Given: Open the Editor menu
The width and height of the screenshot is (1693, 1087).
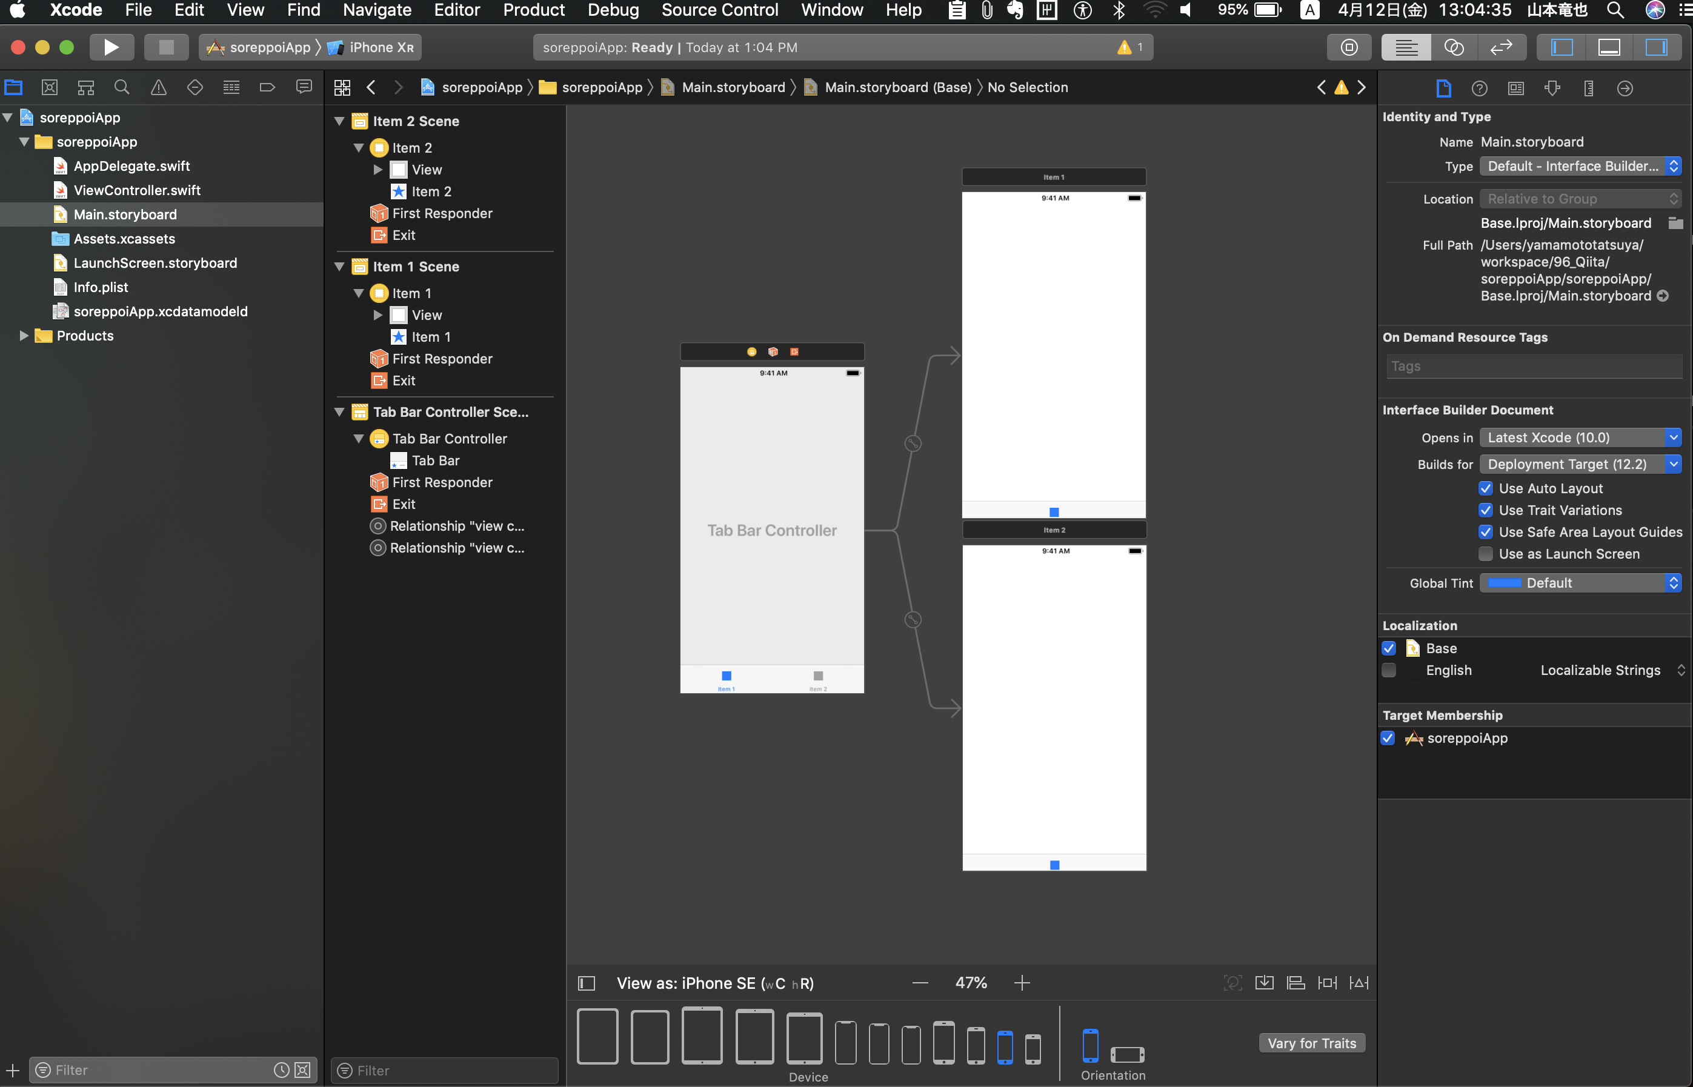Looking at the screenshot, I should (457, 10).
